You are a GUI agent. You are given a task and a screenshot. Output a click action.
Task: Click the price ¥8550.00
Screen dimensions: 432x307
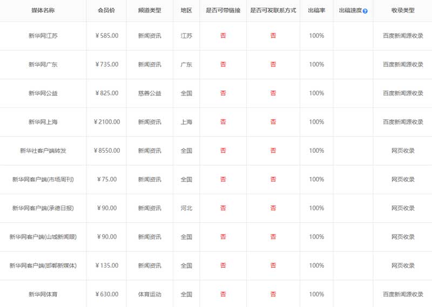[x=106, y=151]
